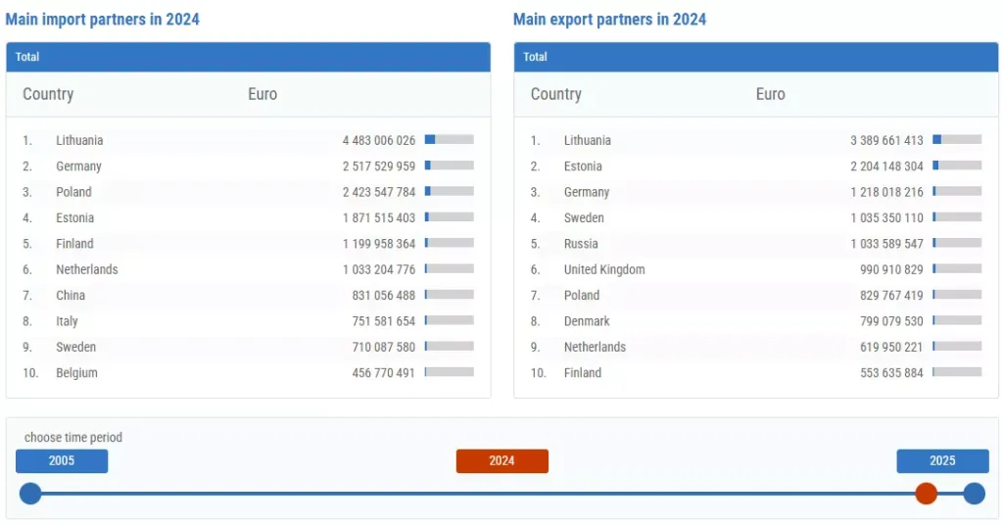Click the Country column header in import table
Viewport: 1003px width, 524px height.
tap(48, 94)
